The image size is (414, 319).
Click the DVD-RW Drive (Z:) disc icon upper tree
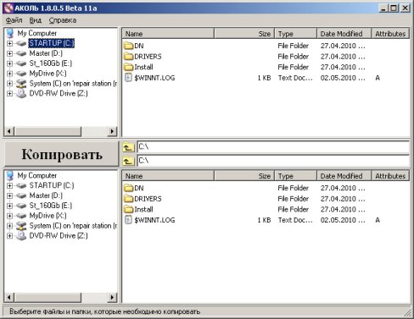pyautogui.click(x=21, y=93)
